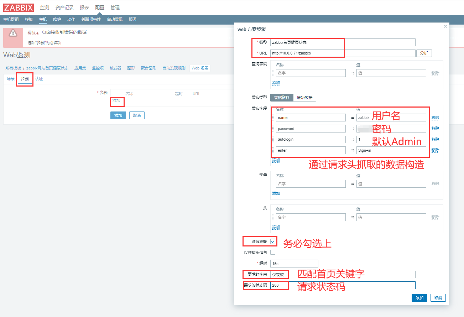Grab the drag handle of the name row
Screen dimensions: 464x317
273,118
